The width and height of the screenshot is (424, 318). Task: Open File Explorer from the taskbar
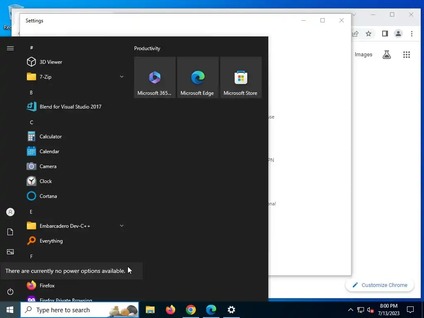pyautogui.click(x=150, y=310)
